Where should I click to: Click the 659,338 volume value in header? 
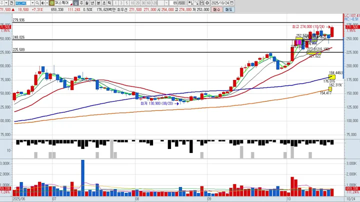[57, 9]
